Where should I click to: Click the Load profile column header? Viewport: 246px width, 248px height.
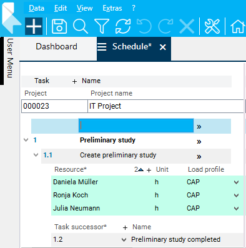click(206, 169)
